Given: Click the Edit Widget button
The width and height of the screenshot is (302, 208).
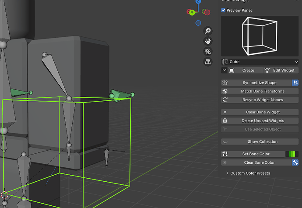Looking at the screenshot, I should [281, 71].
